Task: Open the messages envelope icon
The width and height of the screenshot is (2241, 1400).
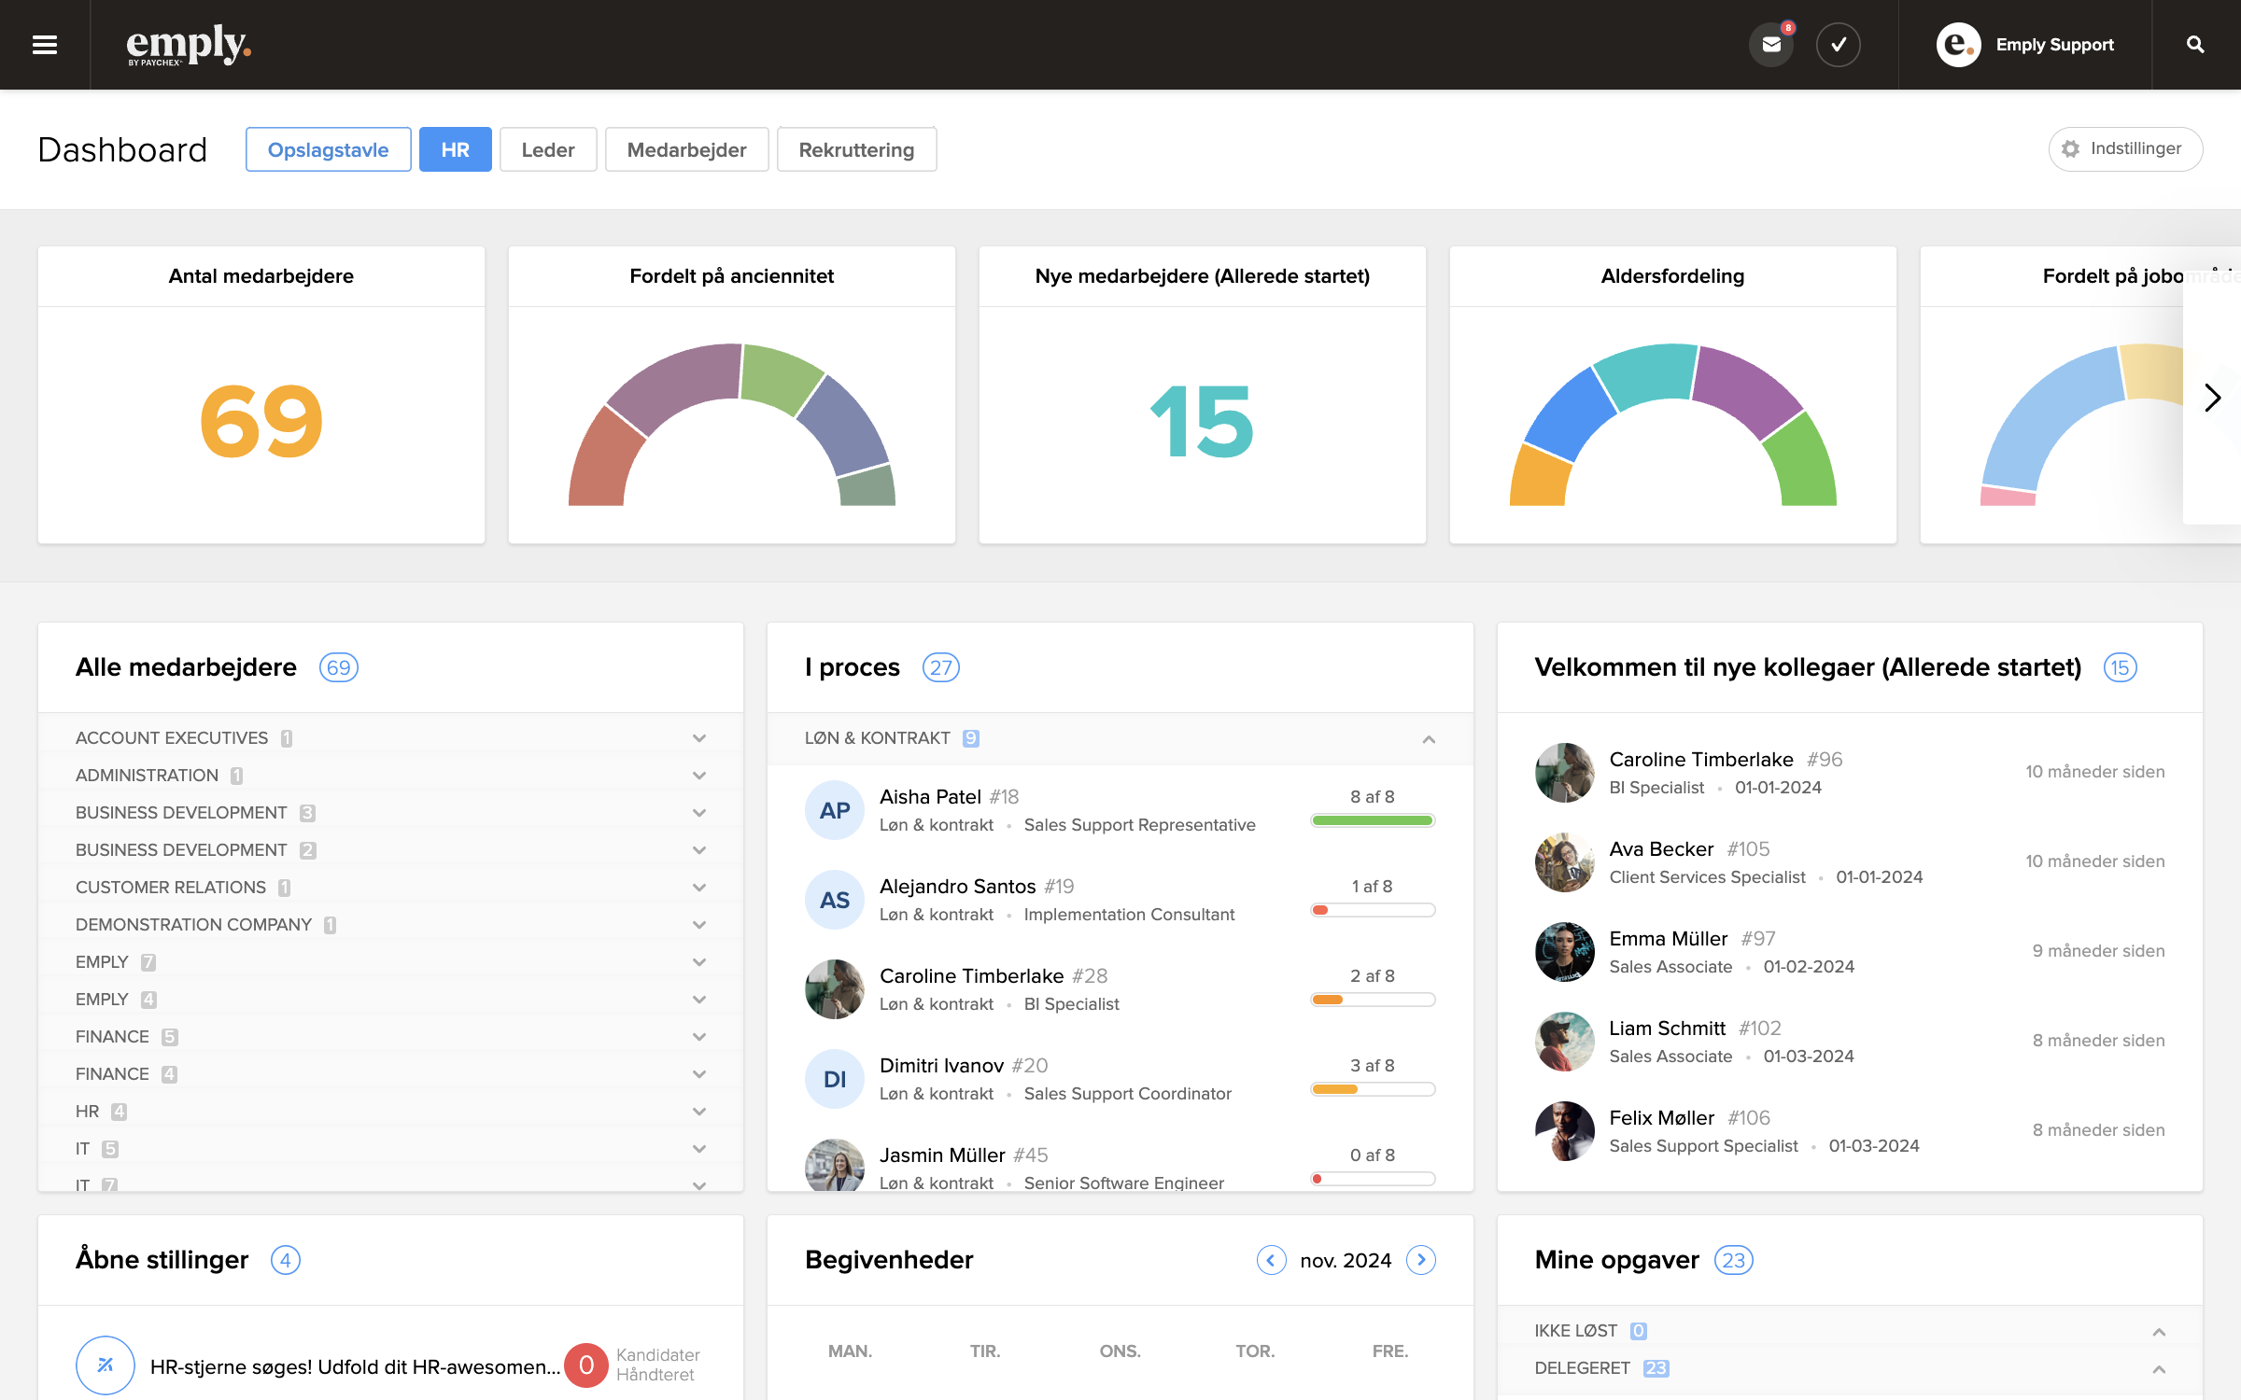Action: click(1771, 45)
